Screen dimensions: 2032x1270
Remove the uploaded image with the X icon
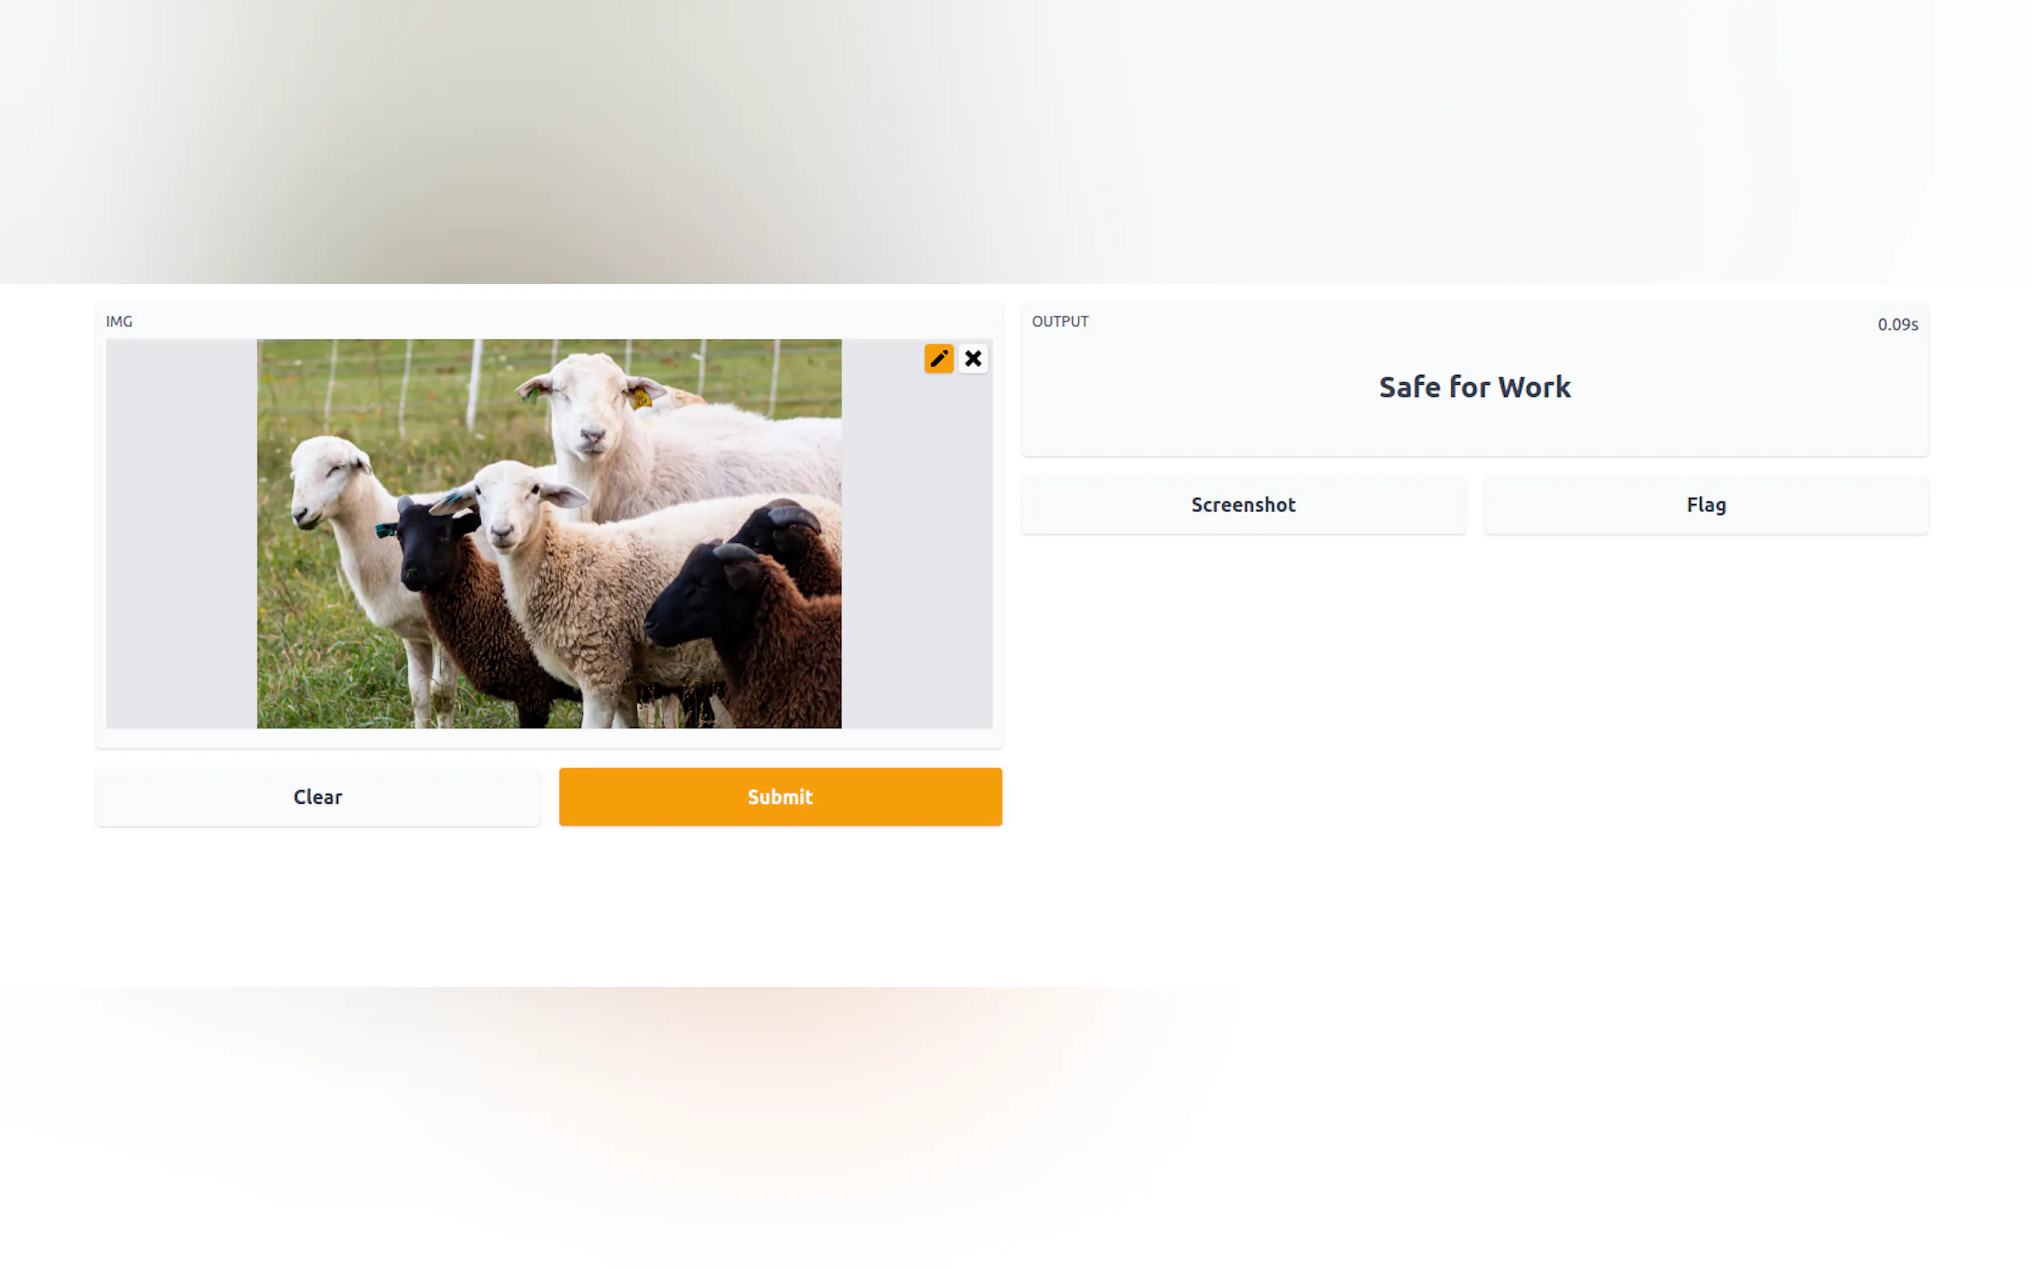click(x=973, y=358)
